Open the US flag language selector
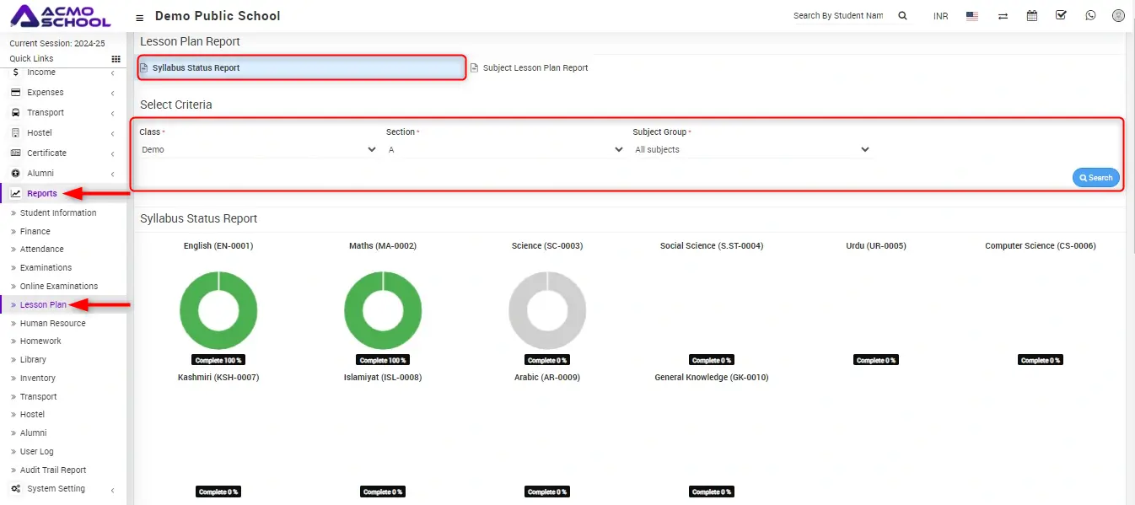The width and height of the screenshot is (1135, 505). tap(972, 16)
